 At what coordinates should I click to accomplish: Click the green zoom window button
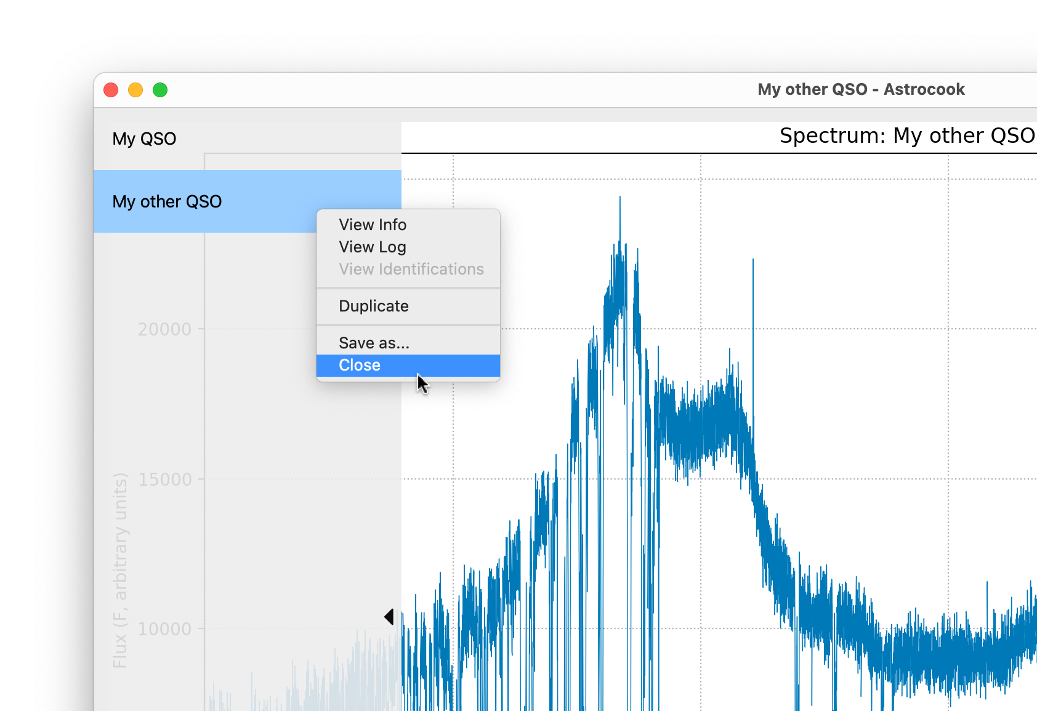coord(160,90)
